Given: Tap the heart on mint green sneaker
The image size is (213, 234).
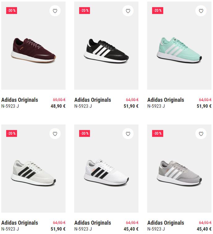Looking at the screenshot, I should click(x=201, y=11).
